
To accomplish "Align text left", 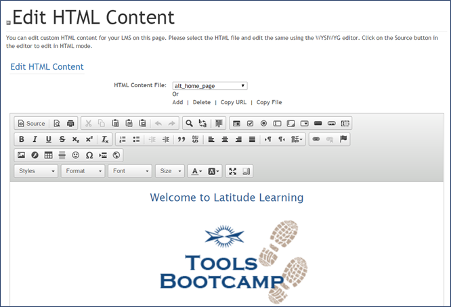I will [x=211, y=139].
